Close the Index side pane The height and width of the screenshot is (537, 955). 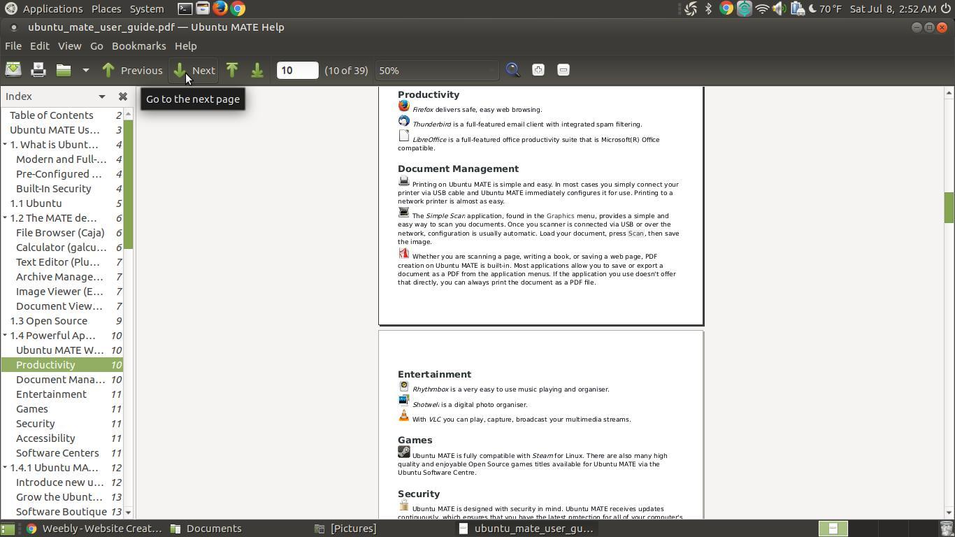123,96
